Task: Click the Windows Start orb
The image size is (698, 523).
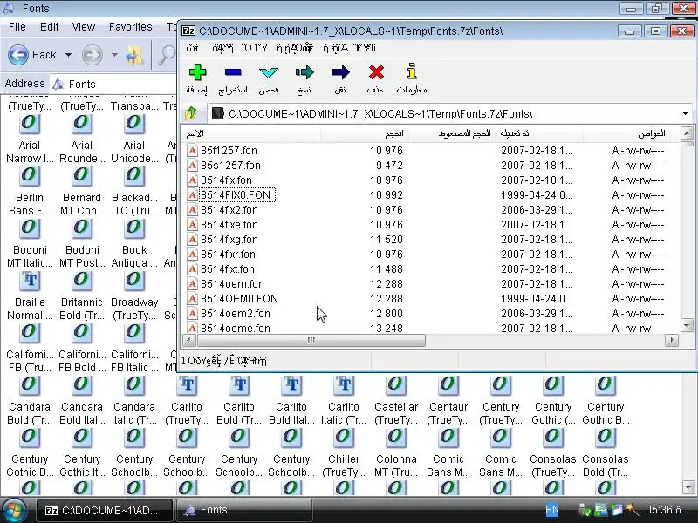Action: 15,510
